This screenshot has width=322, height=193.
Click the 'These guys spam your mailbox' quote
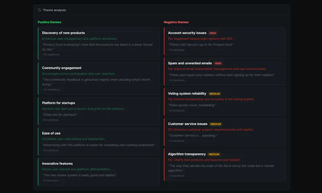(x=221, y=75)
